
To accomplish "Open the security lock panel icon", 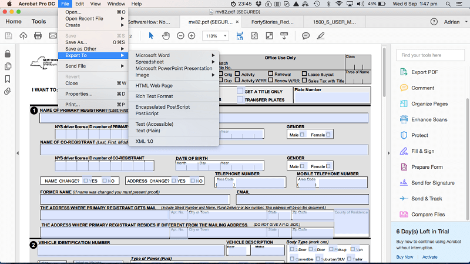I will tap(8, 54).
